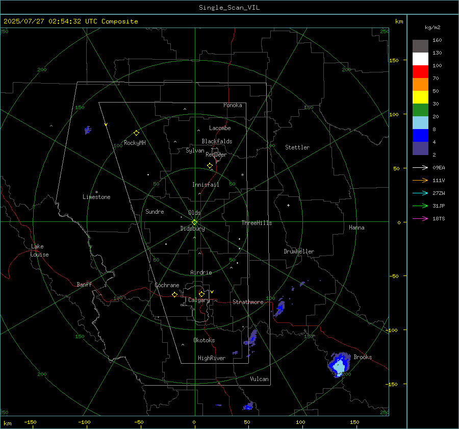Screen dimensions: 459x429
Task: Click the Stettler town label
Action: click(x=297, y=147)
